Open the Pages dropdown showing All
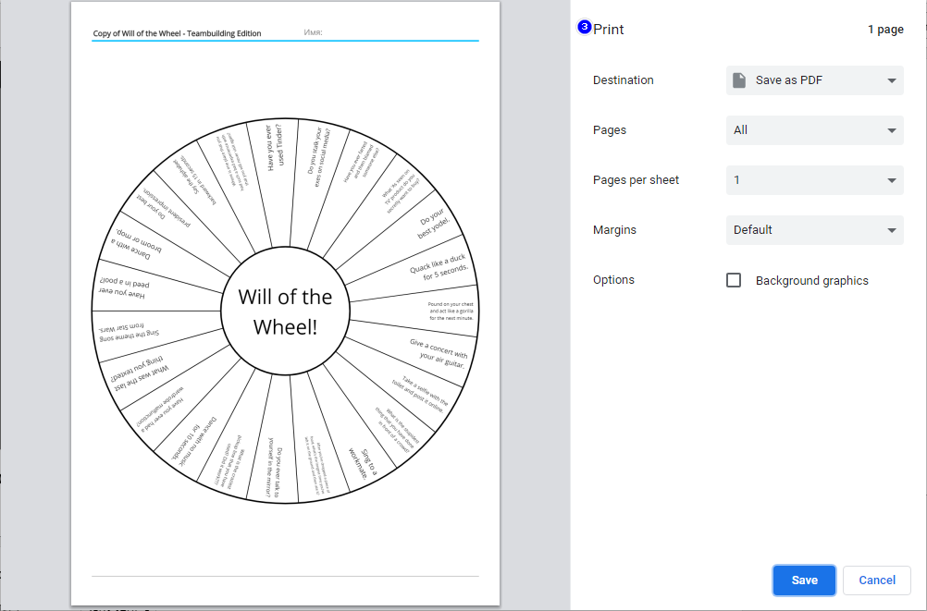Viewport: 927px width, 611px height. click(814, 130)
